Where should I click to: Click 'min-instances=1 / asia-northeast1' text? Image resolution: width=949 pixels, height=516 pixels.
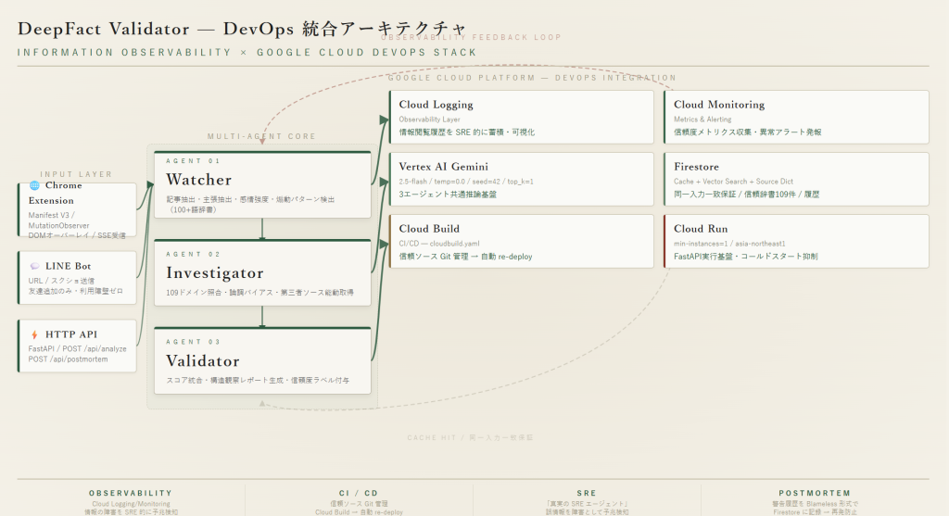[729, 244]
